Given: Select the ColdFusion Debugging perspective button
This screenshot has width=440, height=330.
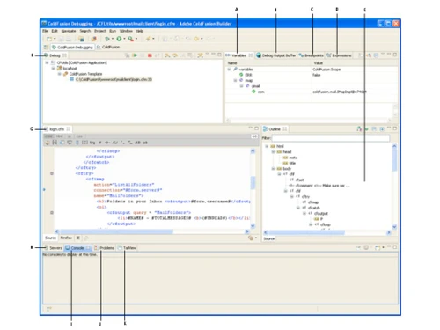Looking at the screenshot, I should pyautogui.click(x=72, y=47).
